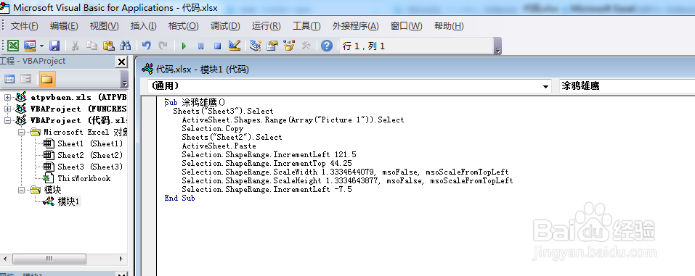Open the 编辑(E) menu
Image resolution: width=695 pixels, height=276 pixels.
(64, 26)
